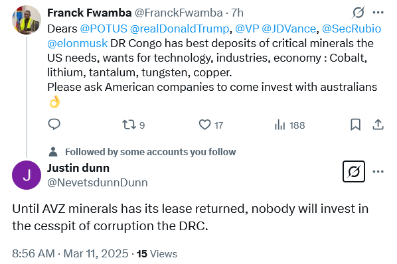Open the @VP mention link
The height and width of the screenshot is (264, 397).
tap(247, 29)
